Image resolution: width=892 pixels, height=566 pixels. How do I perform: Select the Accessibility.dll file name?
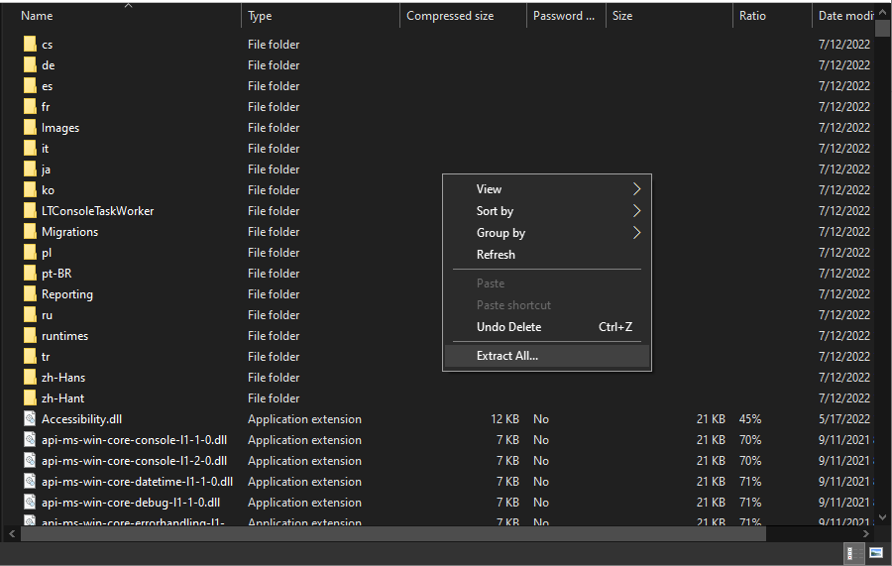pos(81,419)
